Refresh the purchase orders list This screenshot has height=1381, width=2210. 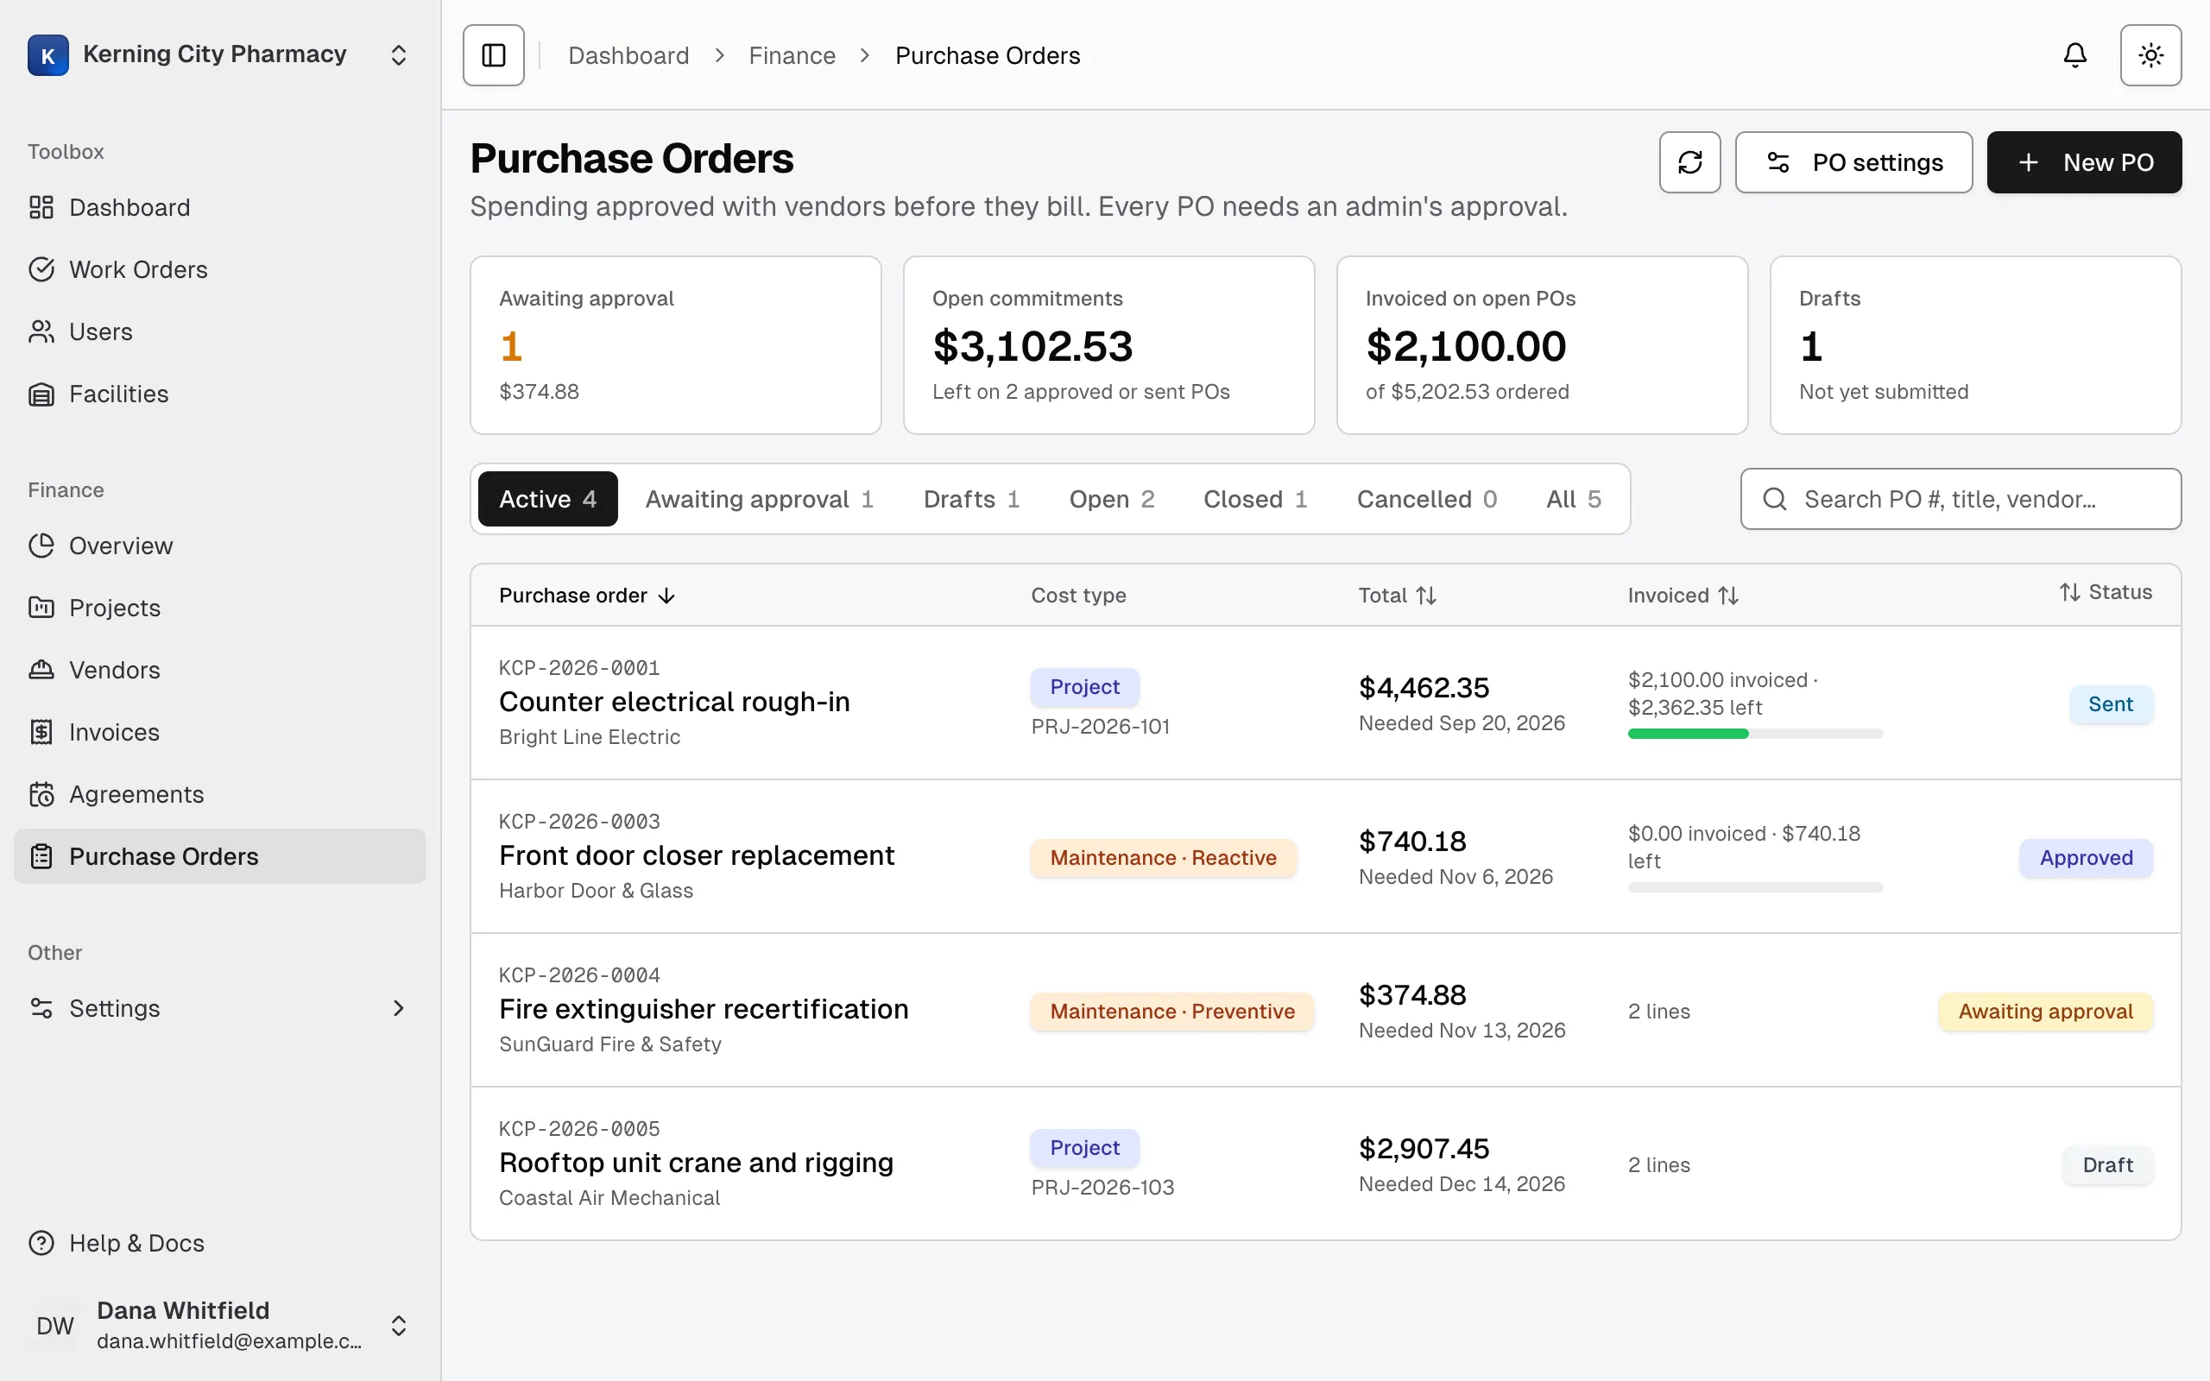tap(1689, 161)
